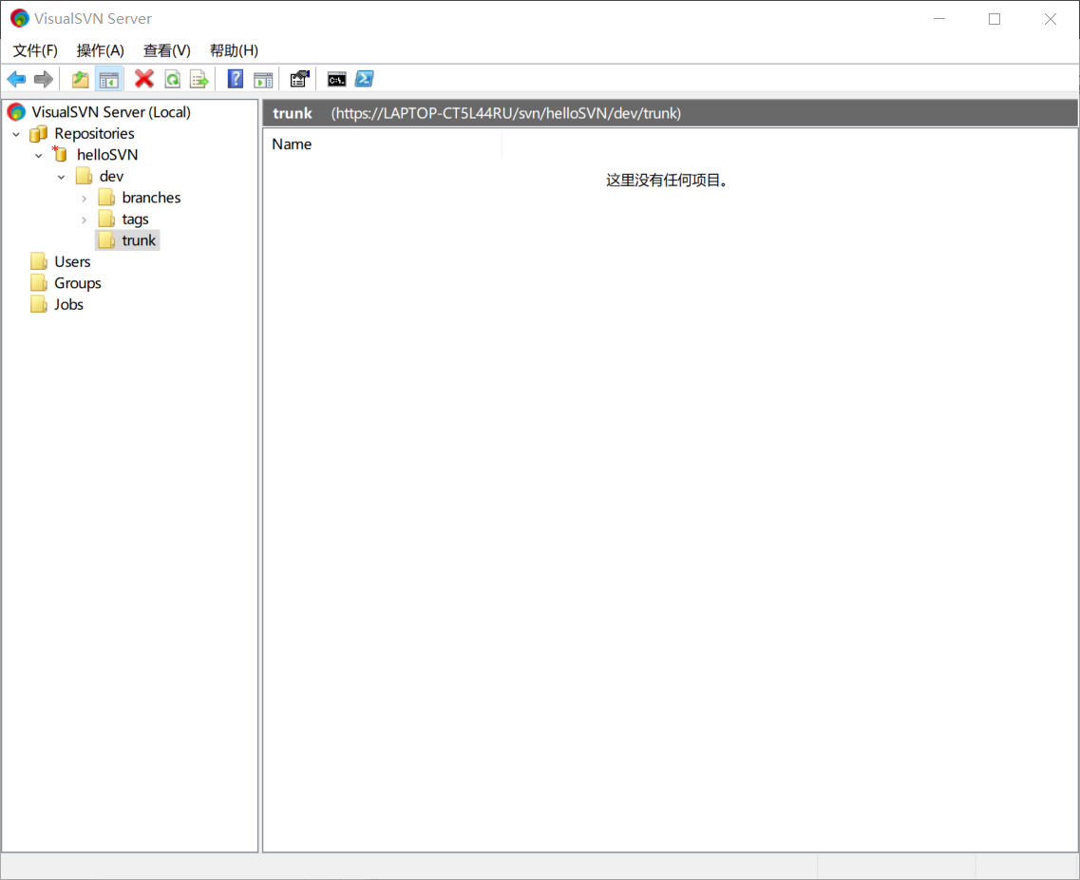
Task: Select the branches label in tree
Action: [x=152, y=197]
